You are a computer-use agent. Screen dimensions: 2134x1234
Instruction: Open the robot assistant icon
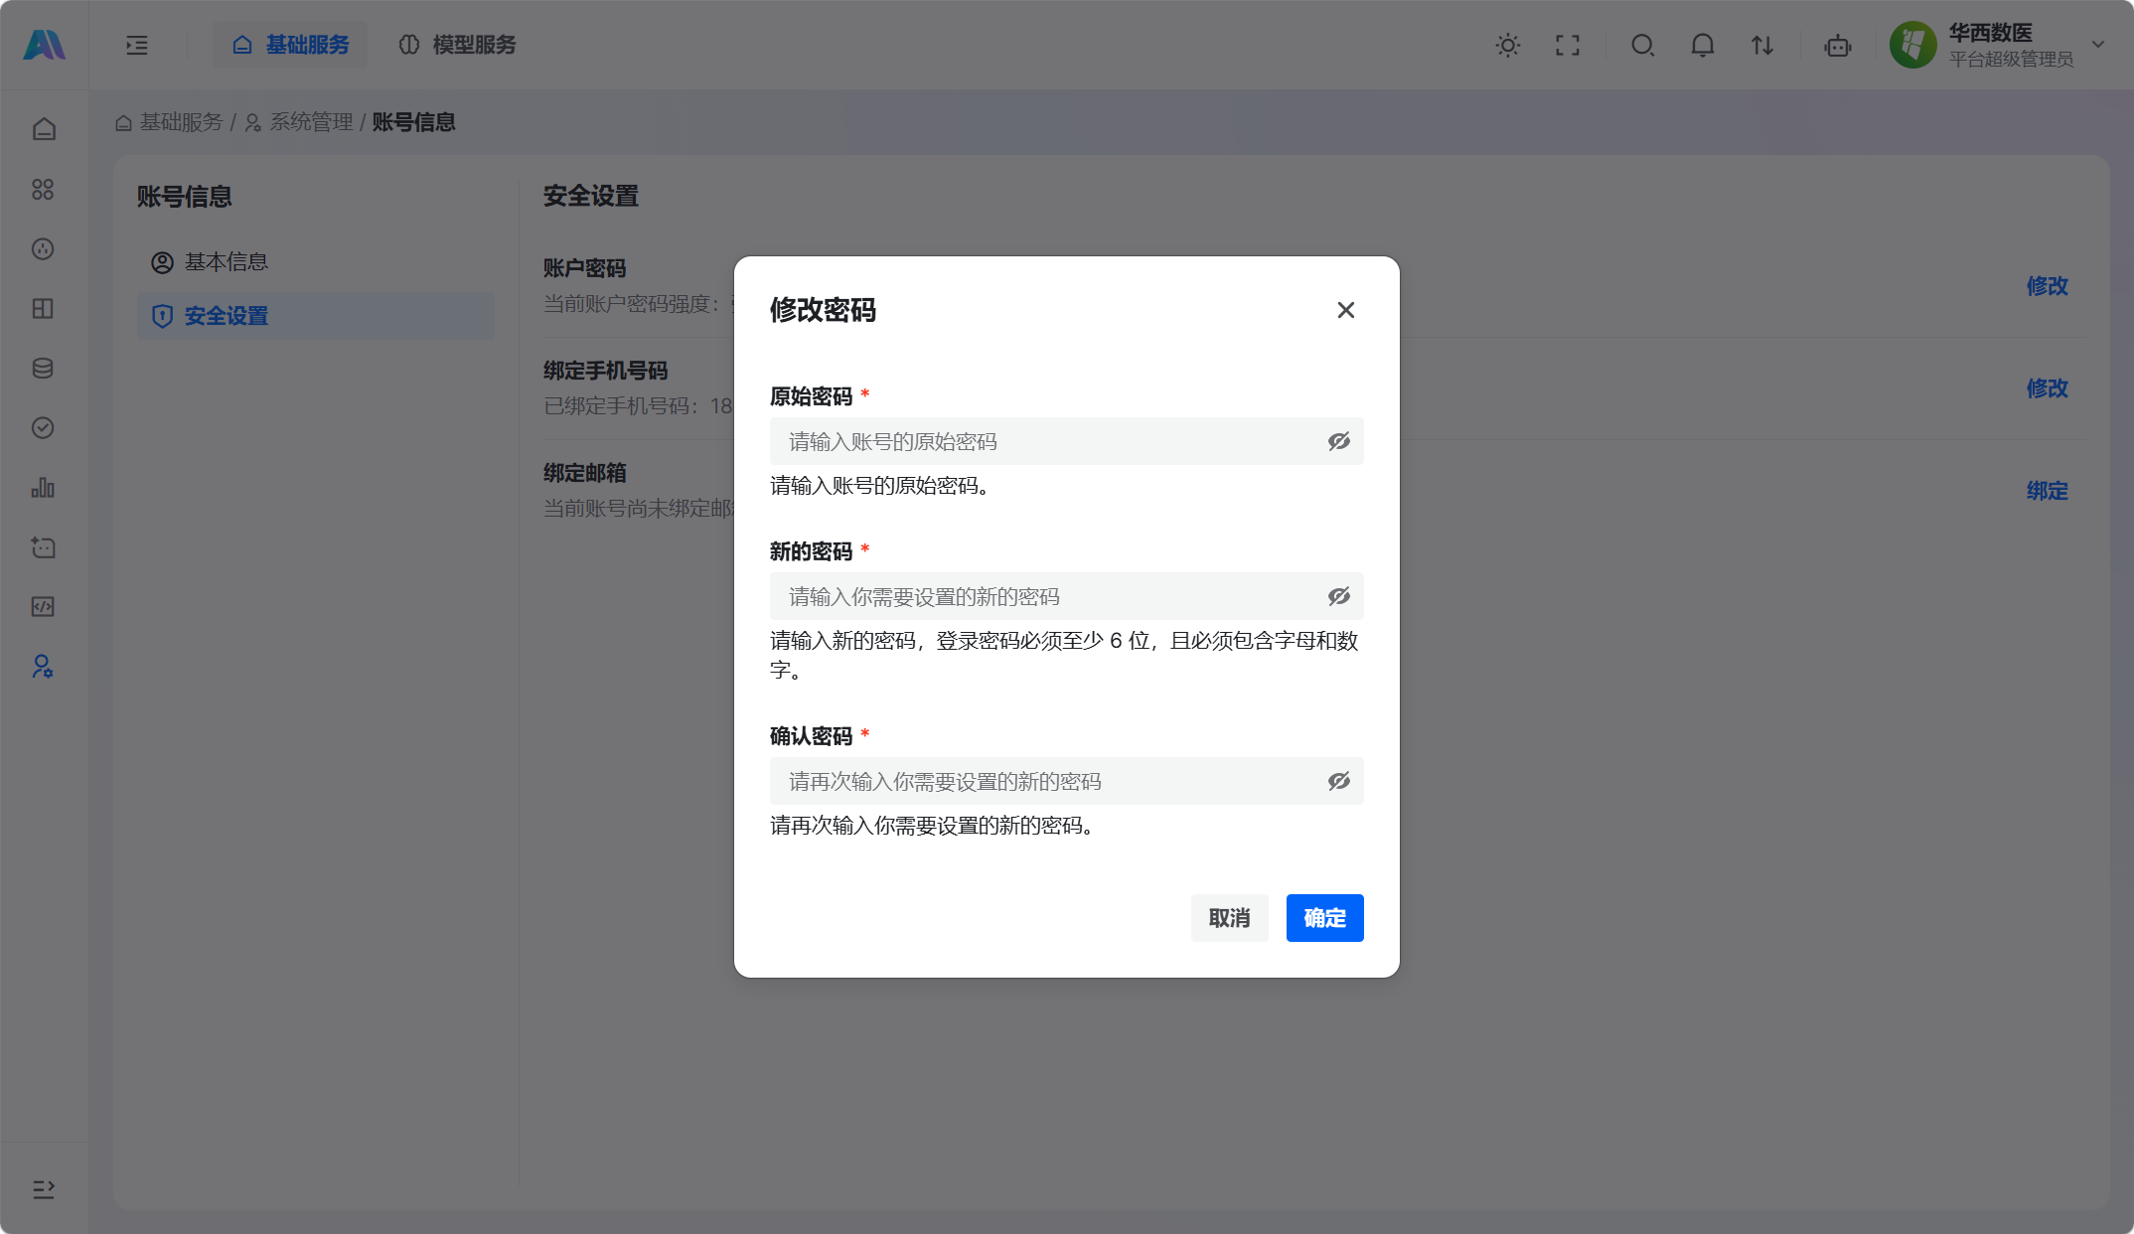[x=1838, y=45]
